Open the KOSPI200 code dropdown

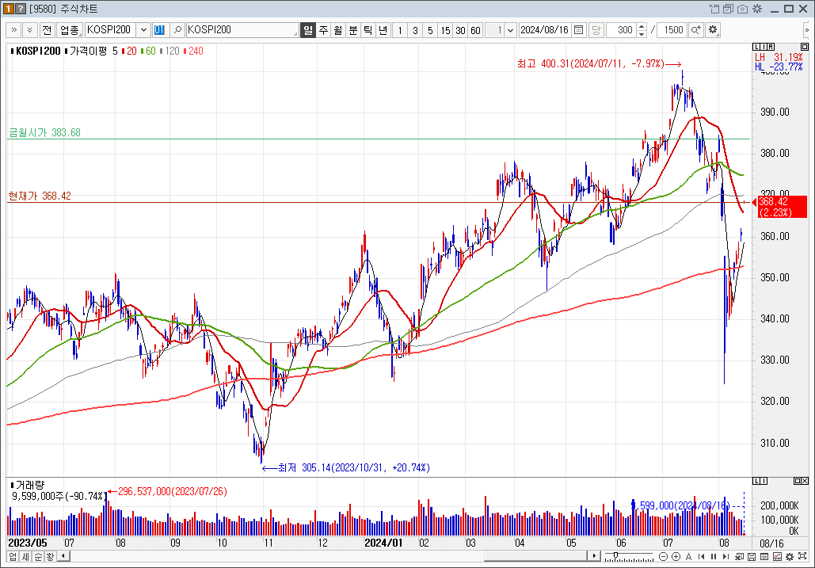click(143, 30)
